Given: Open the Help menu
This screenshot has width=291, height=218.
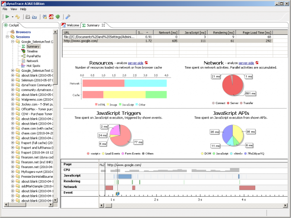Looking at the screenshot, I should (23, 9).
